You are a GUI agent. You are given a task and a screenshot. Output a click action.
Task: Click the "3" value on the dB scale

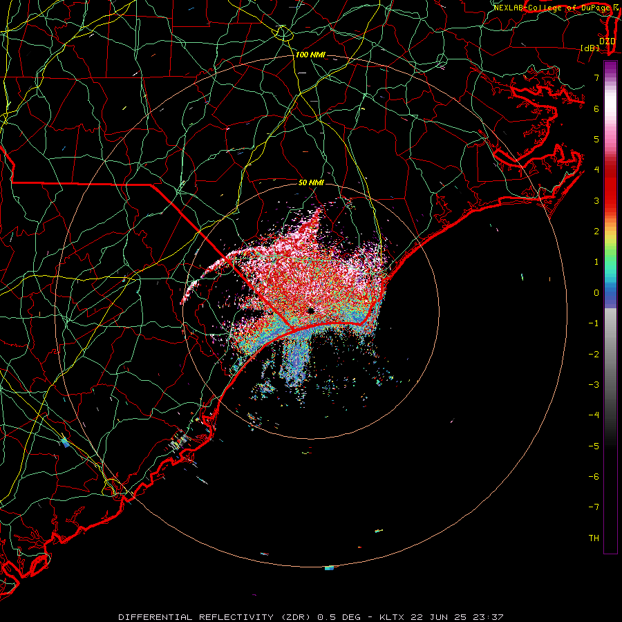tap(596, 200)
